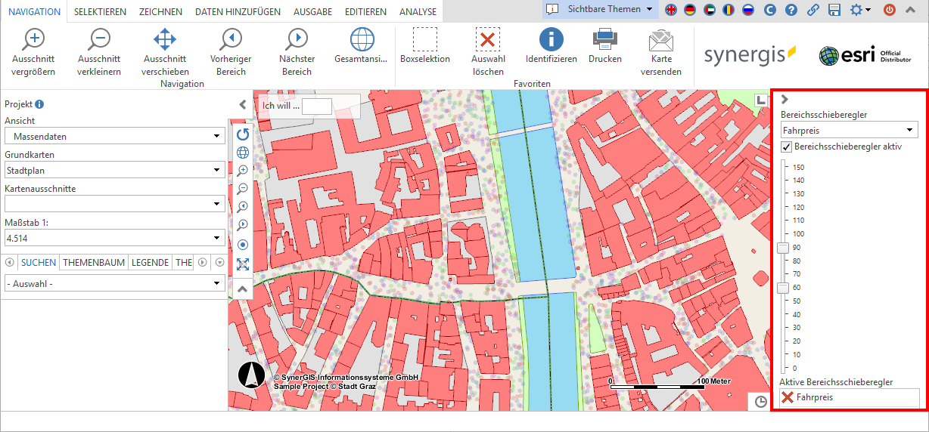This screenshot has width=929, height=432.
Task: Open the Ansicht Massendaten dropdown
Action: (x=114, y=137)
